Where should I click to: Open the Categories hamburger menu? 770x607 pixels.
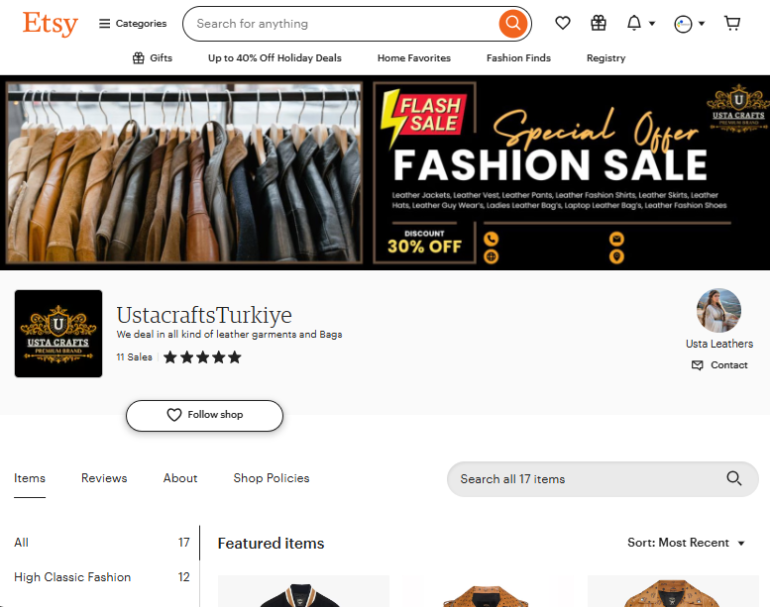tap(133, 24)
